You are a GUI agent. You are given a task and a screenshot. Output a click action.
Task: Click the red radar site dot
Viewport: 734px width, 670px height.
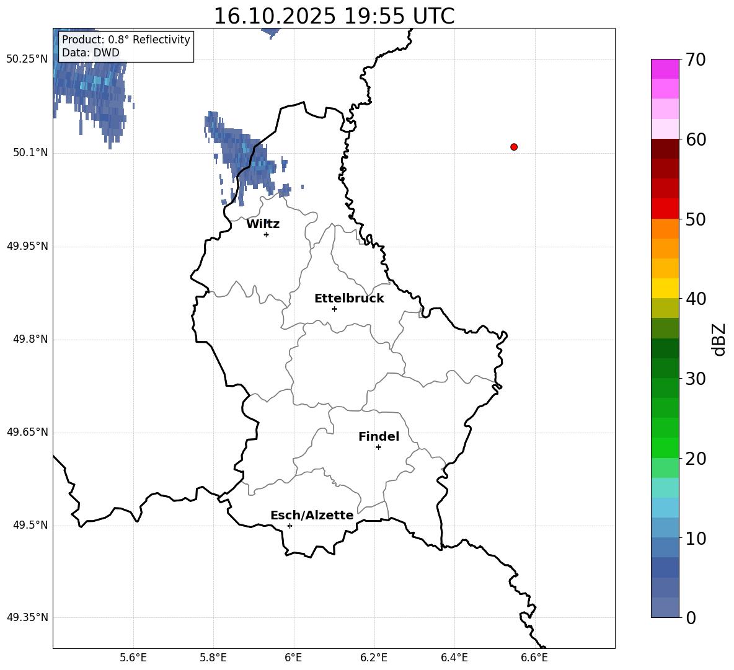[514, 147]
